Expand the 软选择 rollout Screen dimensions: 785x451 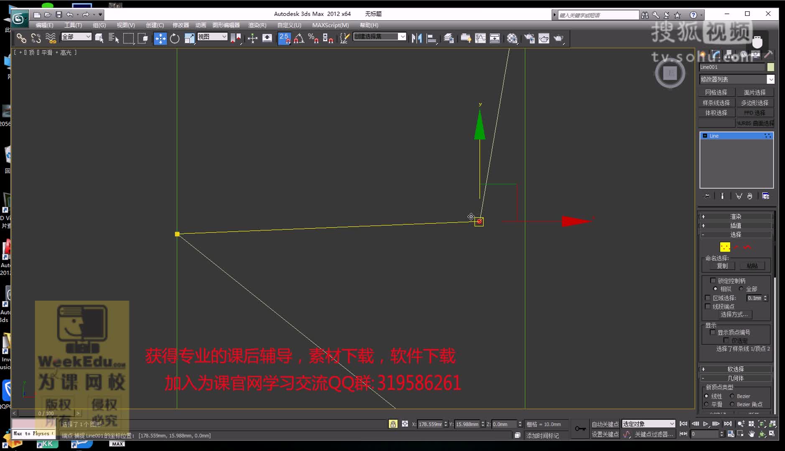(735, 369)
